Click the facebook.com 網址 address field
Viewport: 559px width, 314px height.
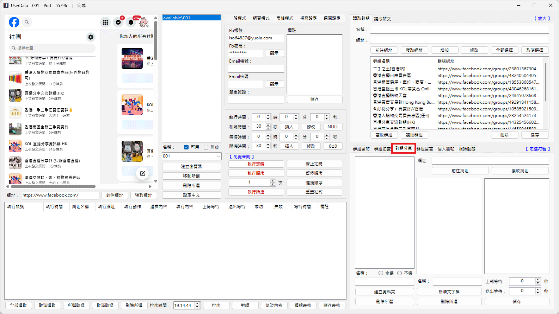pyautogui.click(x=60, y=195)
